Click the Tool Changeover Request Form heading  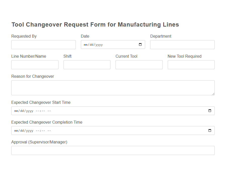click(x=95, y=24)
